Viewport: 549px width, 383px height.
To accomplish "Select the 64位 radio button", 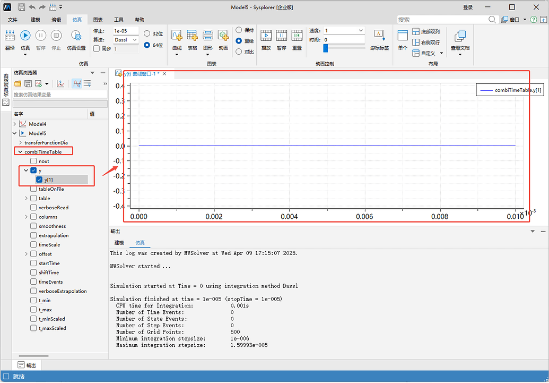I will [147, 45].
